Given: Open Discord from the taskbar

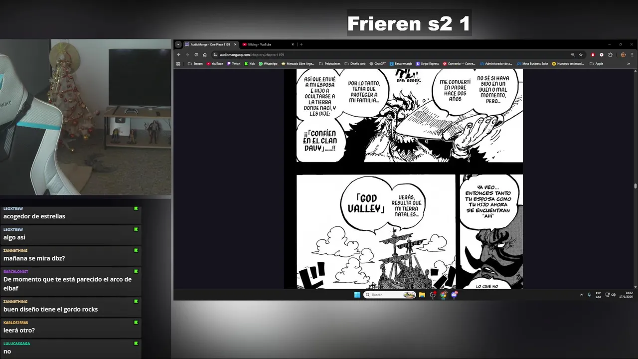Looking at the screenshot, I should click(x=454, y=295).
